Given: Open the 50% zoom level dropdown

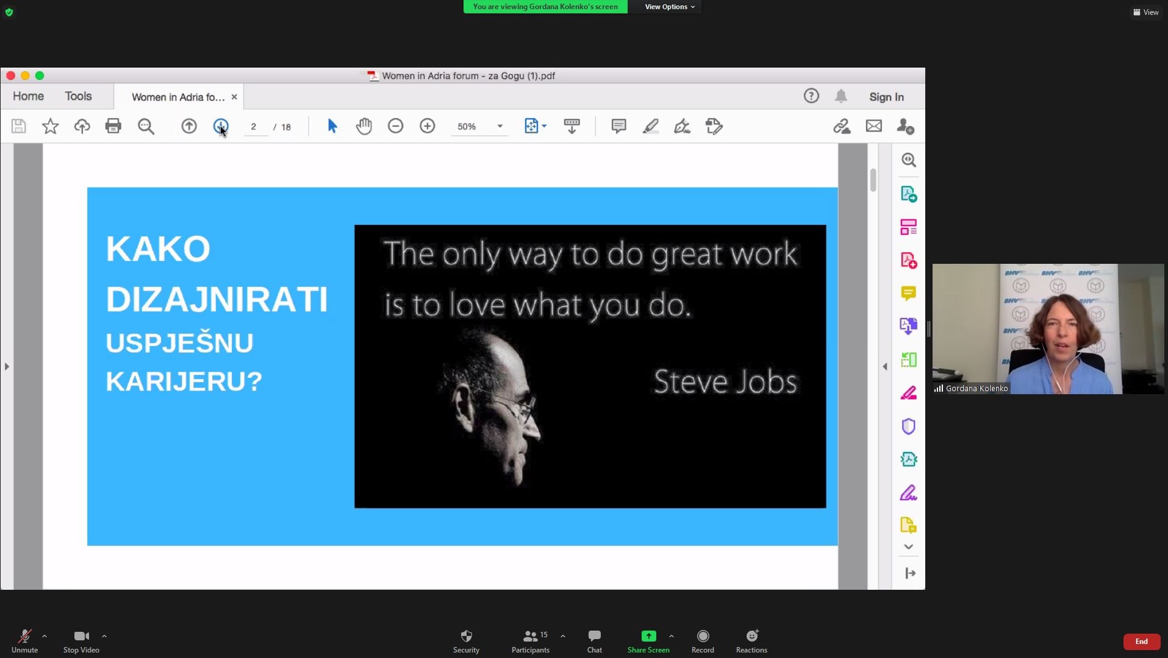Looking at the screenshot, I should click(x=479, y=126).
